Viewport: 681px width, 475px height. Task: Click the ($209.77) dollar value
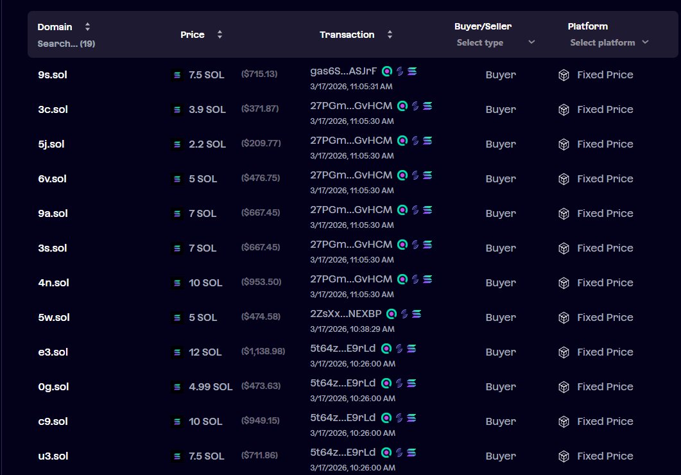[x=261, y=143]
